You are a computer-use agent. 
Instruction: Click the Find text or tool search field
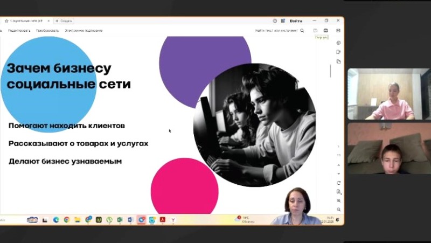[276, 31]
